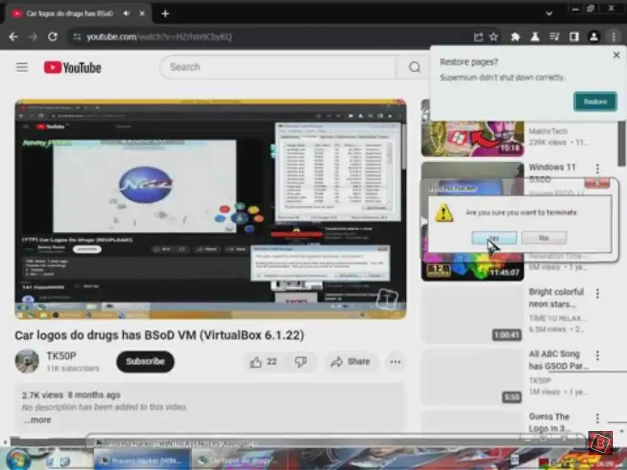The height and width of the screenshot is (470, 627).
Task: Open options for Windows 11 BSOD video
Action: click(598, 169)
